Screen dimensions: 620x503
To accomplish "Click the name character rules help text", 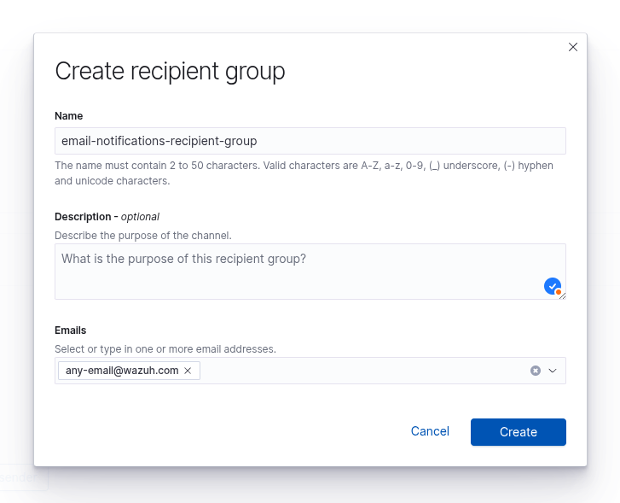I will (x=304, y=173).
